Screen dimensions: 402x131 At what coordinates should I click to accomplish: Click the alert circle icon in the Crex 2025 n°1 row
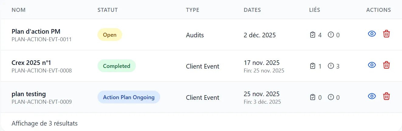click(x=331, y=66)
